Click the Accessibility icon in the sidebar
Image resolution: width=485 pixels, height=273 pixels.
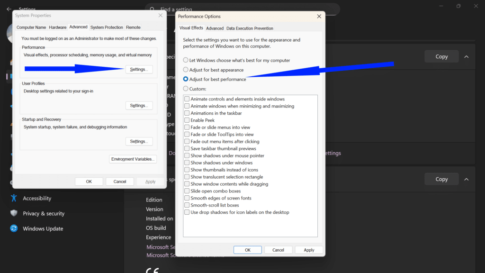14,198
